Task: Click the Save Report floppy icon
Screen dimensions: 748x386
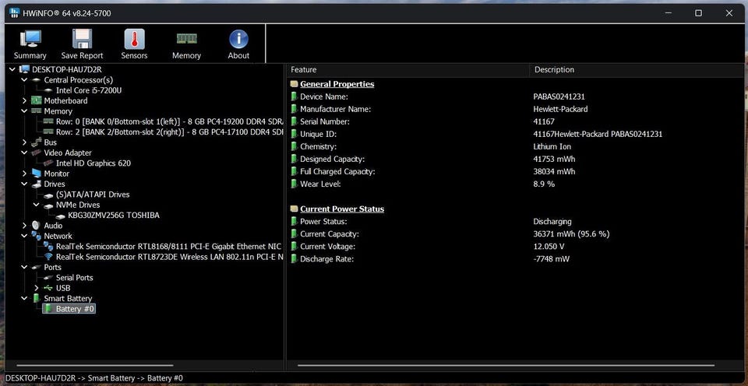Action: pyautogui.click(x=82, y=39)
